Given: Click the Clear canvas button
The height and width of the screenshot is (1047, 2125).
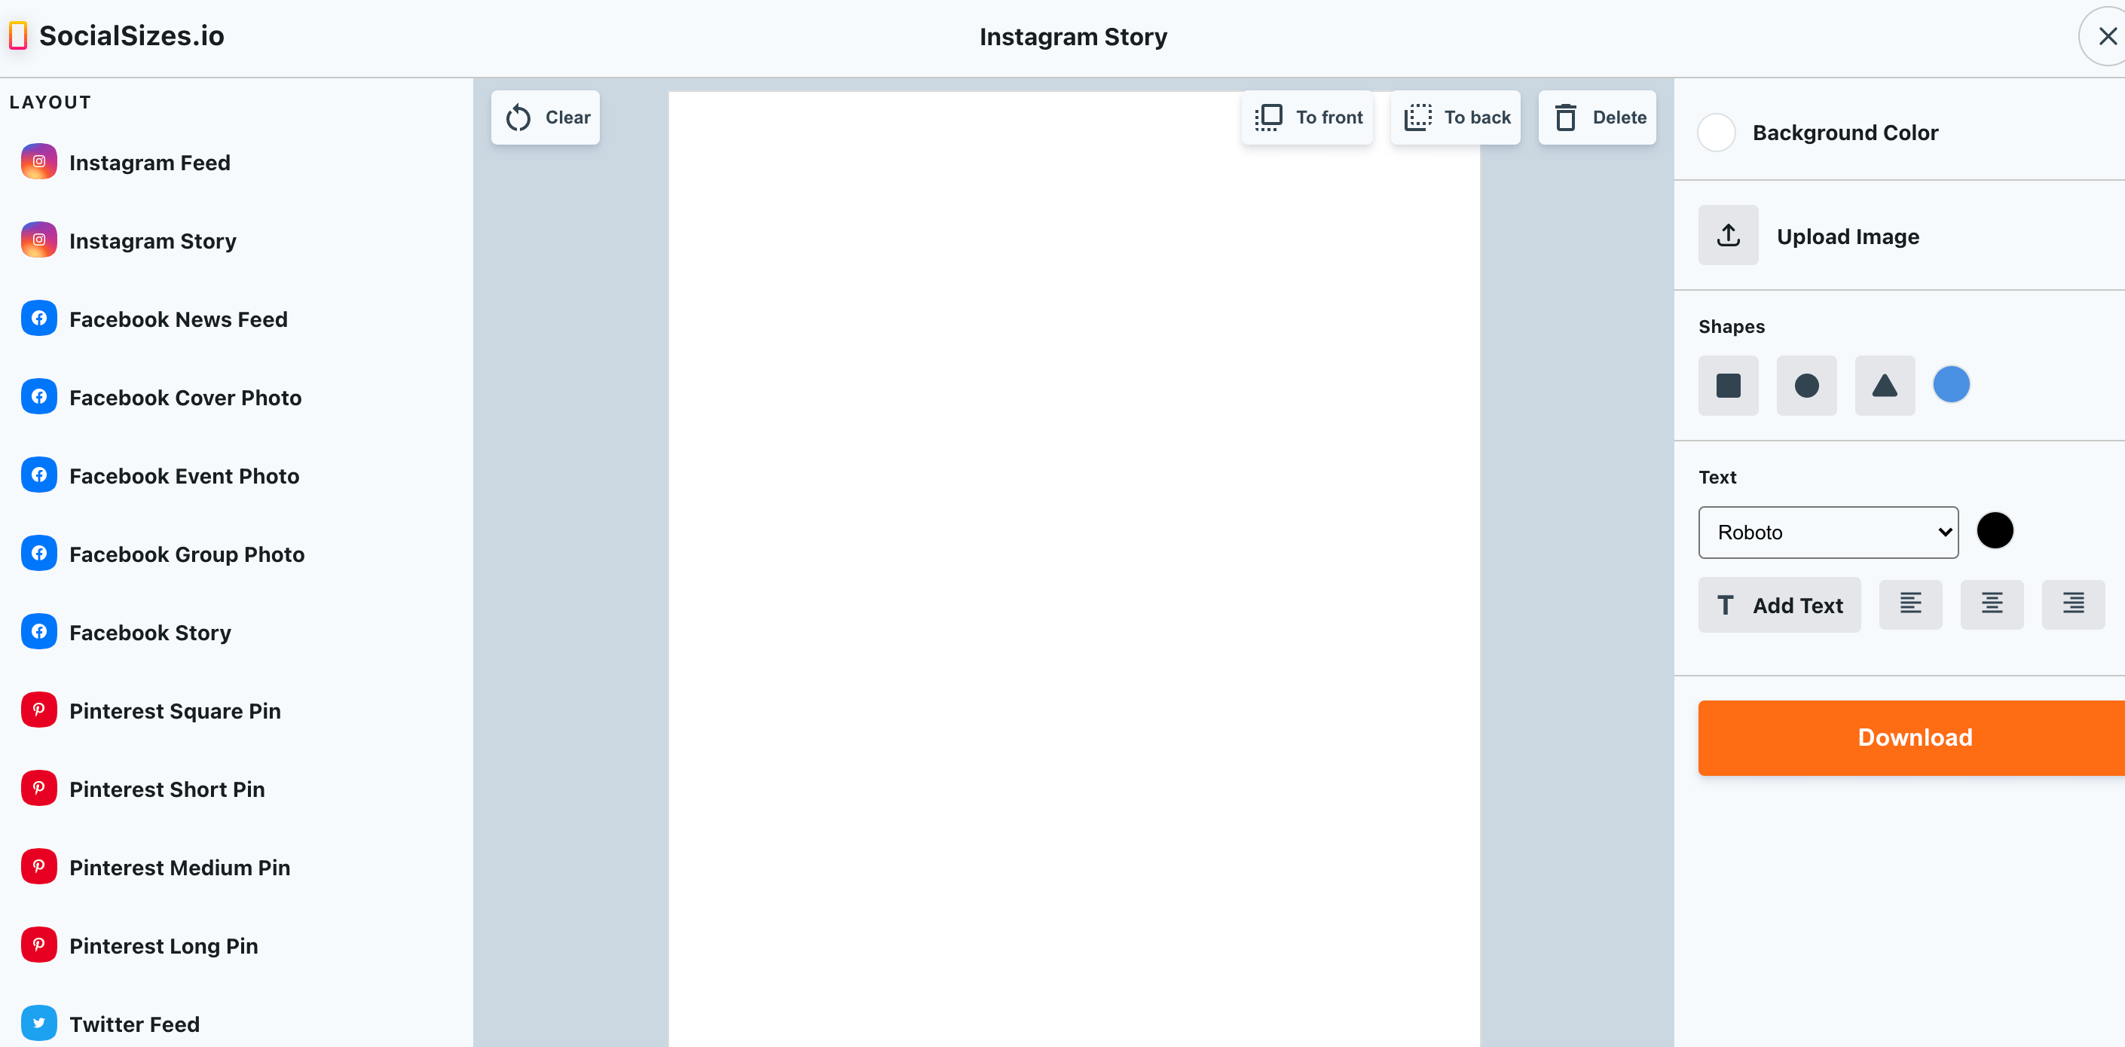Looking at the screenshot, I should point(546,117).
